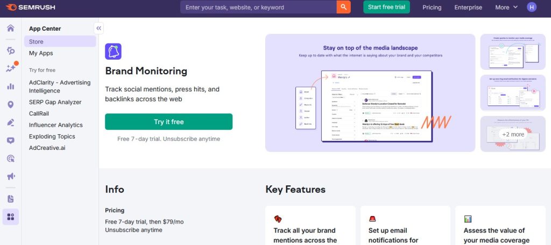
Task: Open the main media landscape preview image
Action: click(370, 93)
